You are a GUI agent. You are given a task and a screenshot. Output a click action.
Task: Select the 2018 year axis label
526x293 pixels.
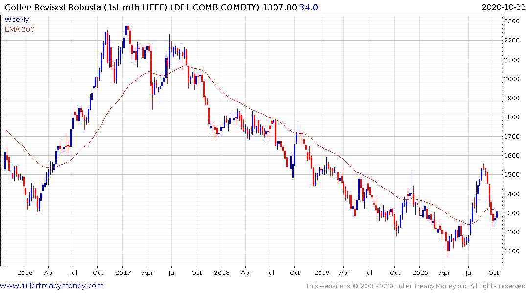pos(221,273)
